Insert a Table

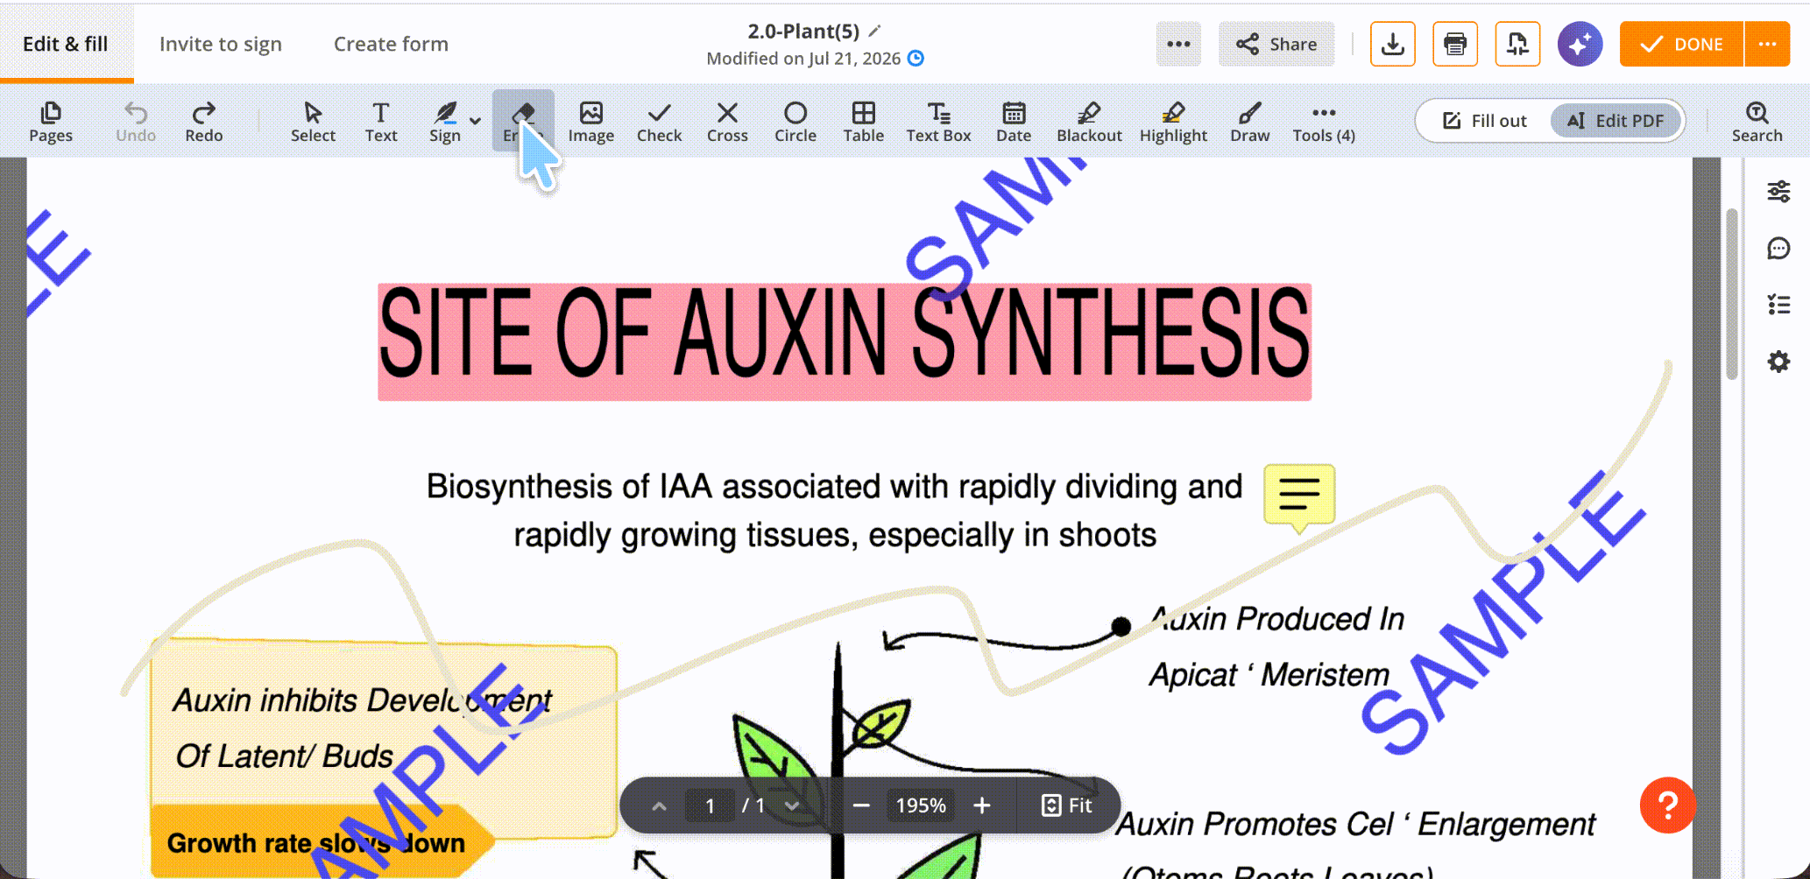864,122
